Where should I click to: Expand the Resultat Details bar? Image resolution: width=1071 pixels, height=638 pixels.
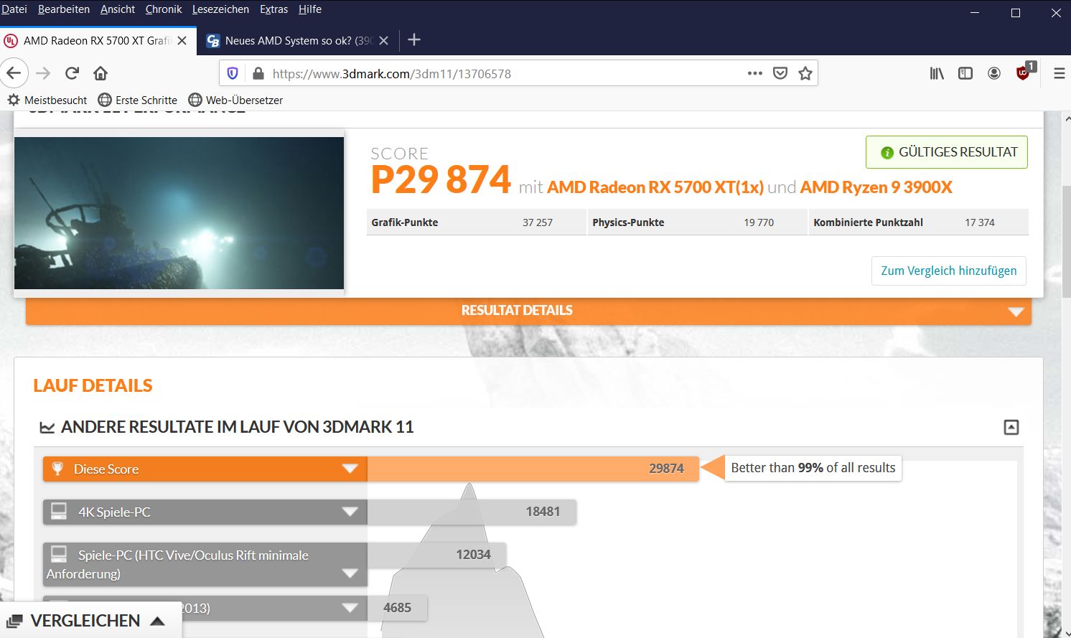click(528, 311)
